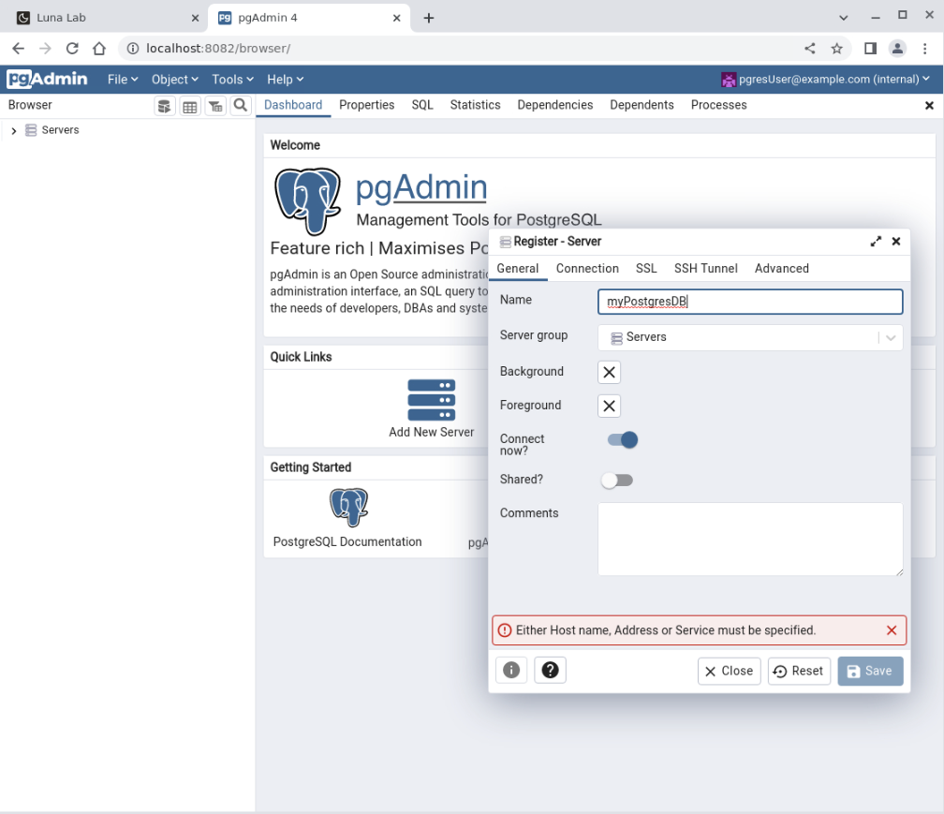944x814 pixels.
Task: Switch to the SSL tab
Action: pyautogui.click(x=646, y=269)
